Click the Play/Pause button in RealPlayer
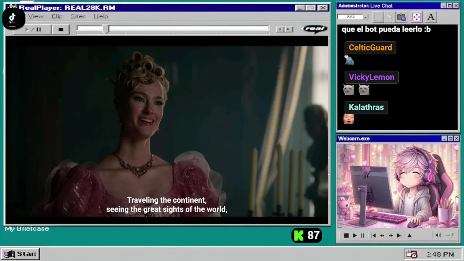 click(x=33, y=30)
